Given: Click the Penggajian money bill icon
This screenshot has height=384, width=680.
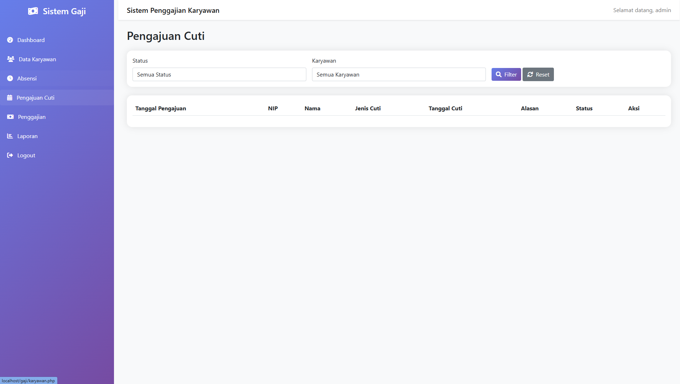Looking at the screenshot, I should click(x=10, y=117).
